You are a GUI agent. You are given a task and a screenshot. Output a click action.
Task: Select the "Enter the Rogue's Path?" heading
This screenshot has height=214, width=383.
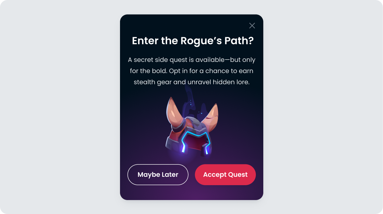point(193,41)
